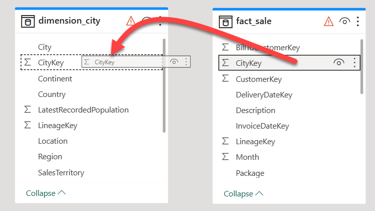Click warning triangle on dimension_city header
Image resolution: width=375 pixels, height=211 pixels.
pyautogui.click(x=130, y=21)
